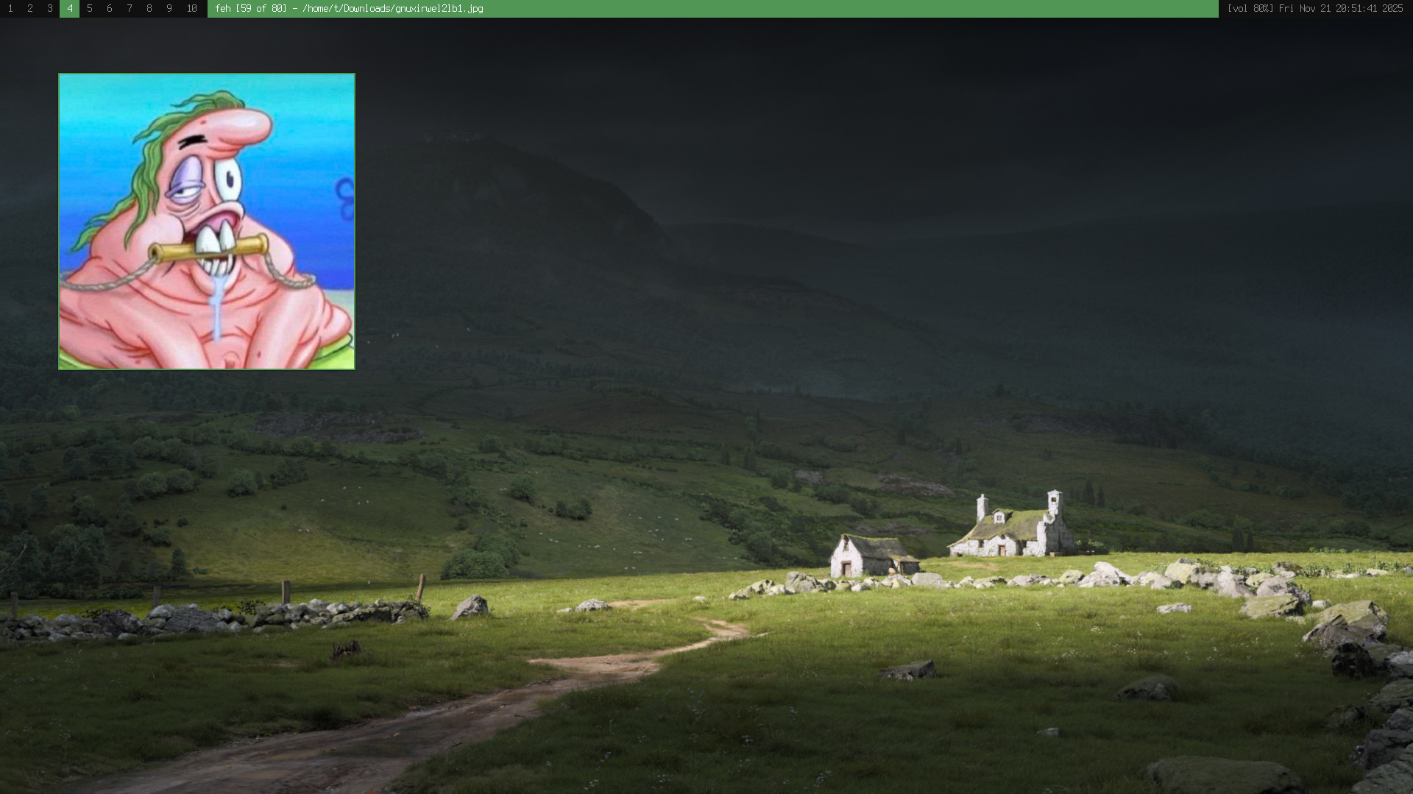Switch to workspace 1

pyautogui.click(x=10, y=9)
